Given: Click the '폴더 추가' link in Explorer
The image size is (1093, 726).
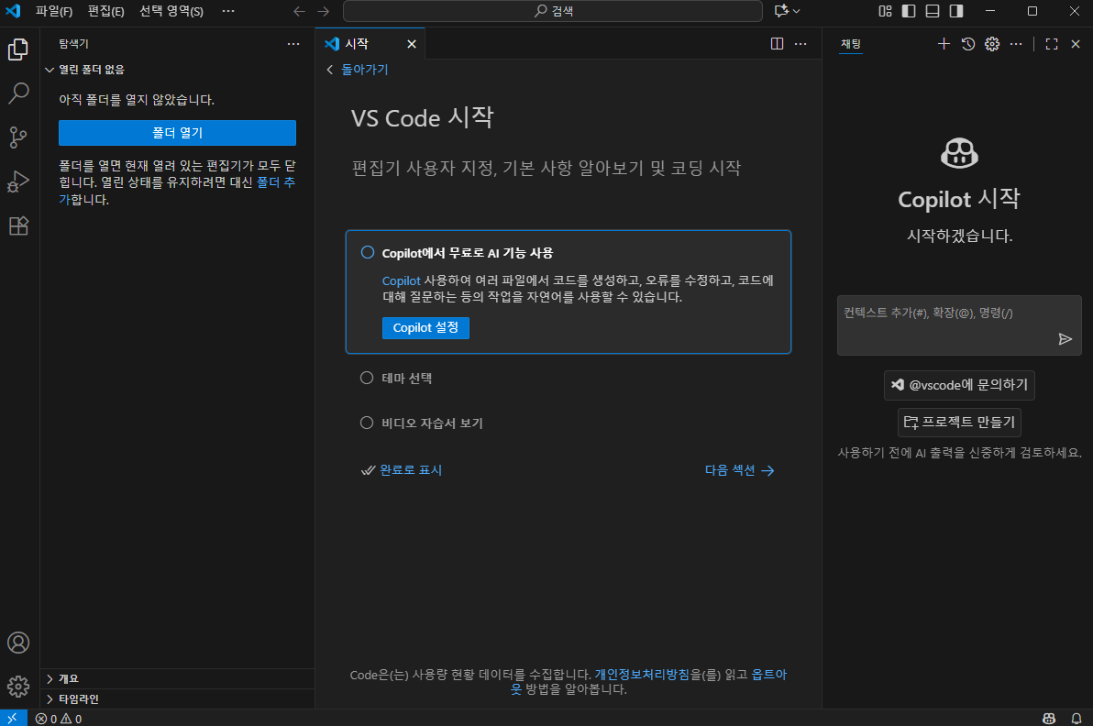Looking at the screenshot, I should (x=275, y=182).
